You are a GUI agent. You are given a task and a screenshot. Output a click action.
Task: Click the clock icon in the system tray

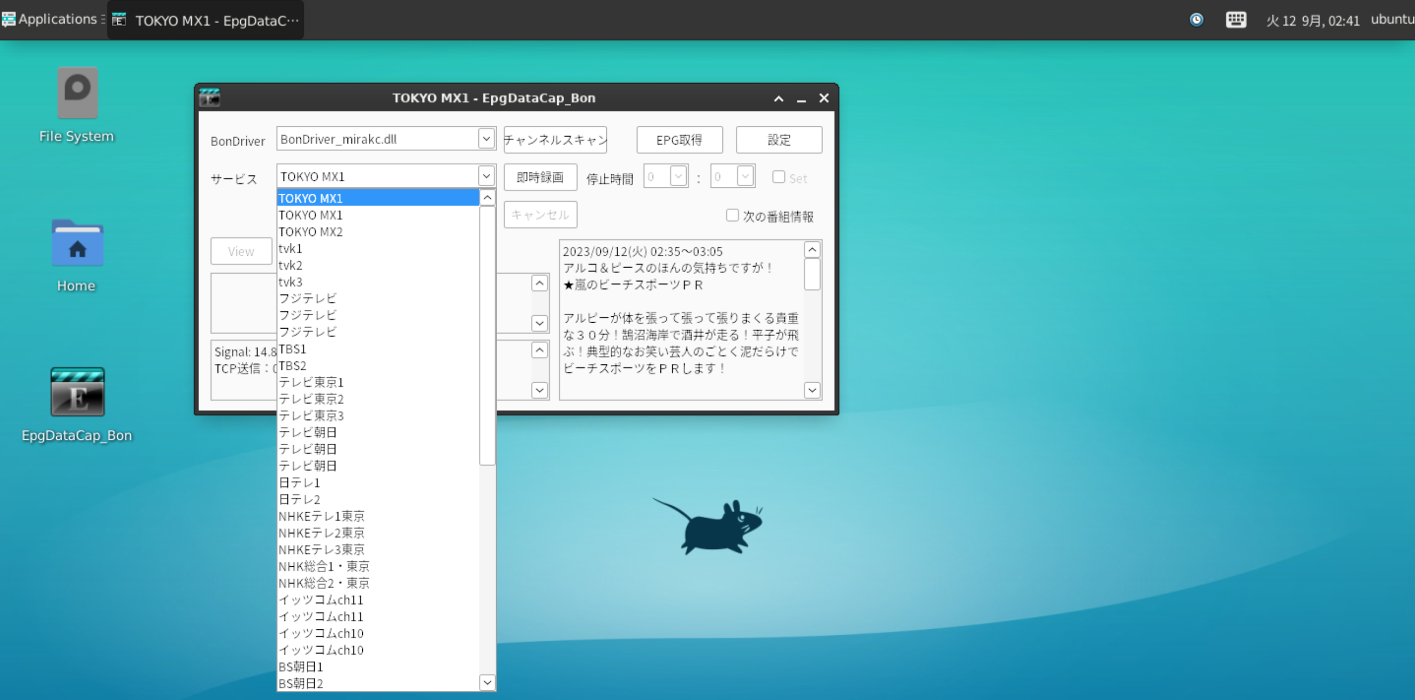(x=1196, y=20)
